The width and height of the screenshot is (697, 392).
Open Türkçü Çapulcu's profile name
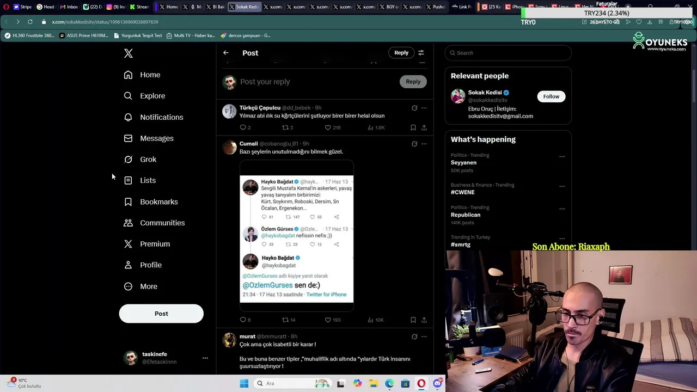[x=260, y=108]
